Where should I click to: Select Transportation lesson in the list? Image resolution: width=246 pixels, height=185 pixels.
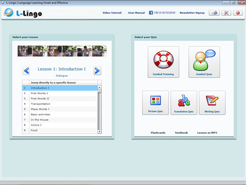[60, 104]
